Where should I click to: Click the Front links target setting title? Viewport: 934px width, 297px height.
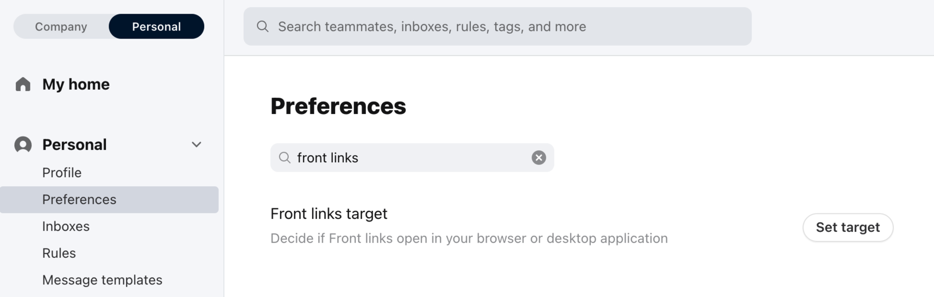point(329,213)
